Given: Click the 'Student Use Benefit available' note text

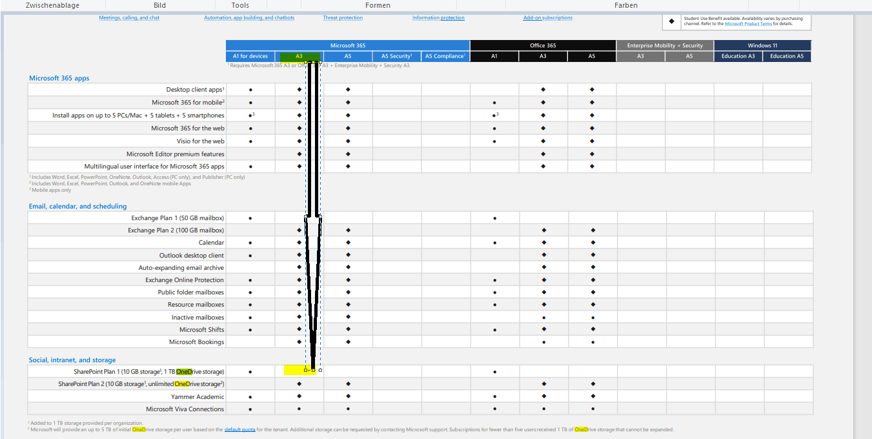Looking at the screenshot, I should (x=744, y=21).
